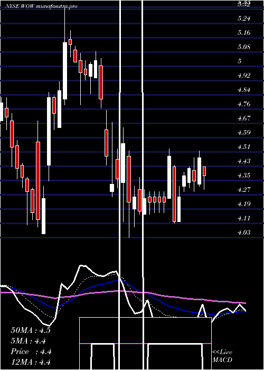Select the 12MA : 4.4 readout

31,362
